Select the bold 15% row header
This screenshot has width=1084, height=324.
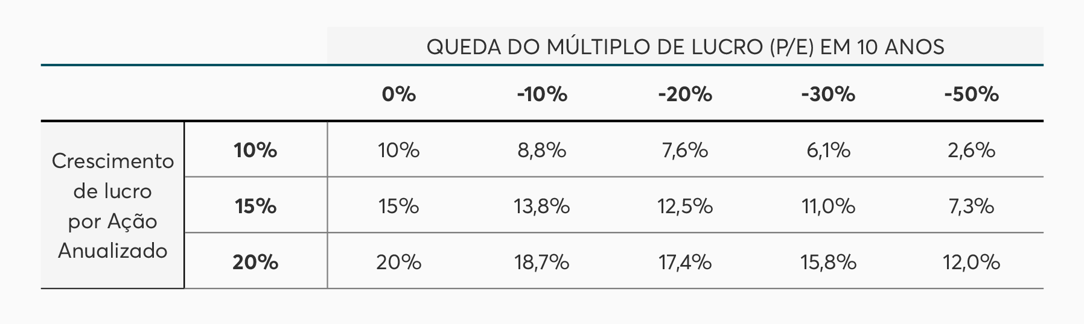tap(256, 207)
